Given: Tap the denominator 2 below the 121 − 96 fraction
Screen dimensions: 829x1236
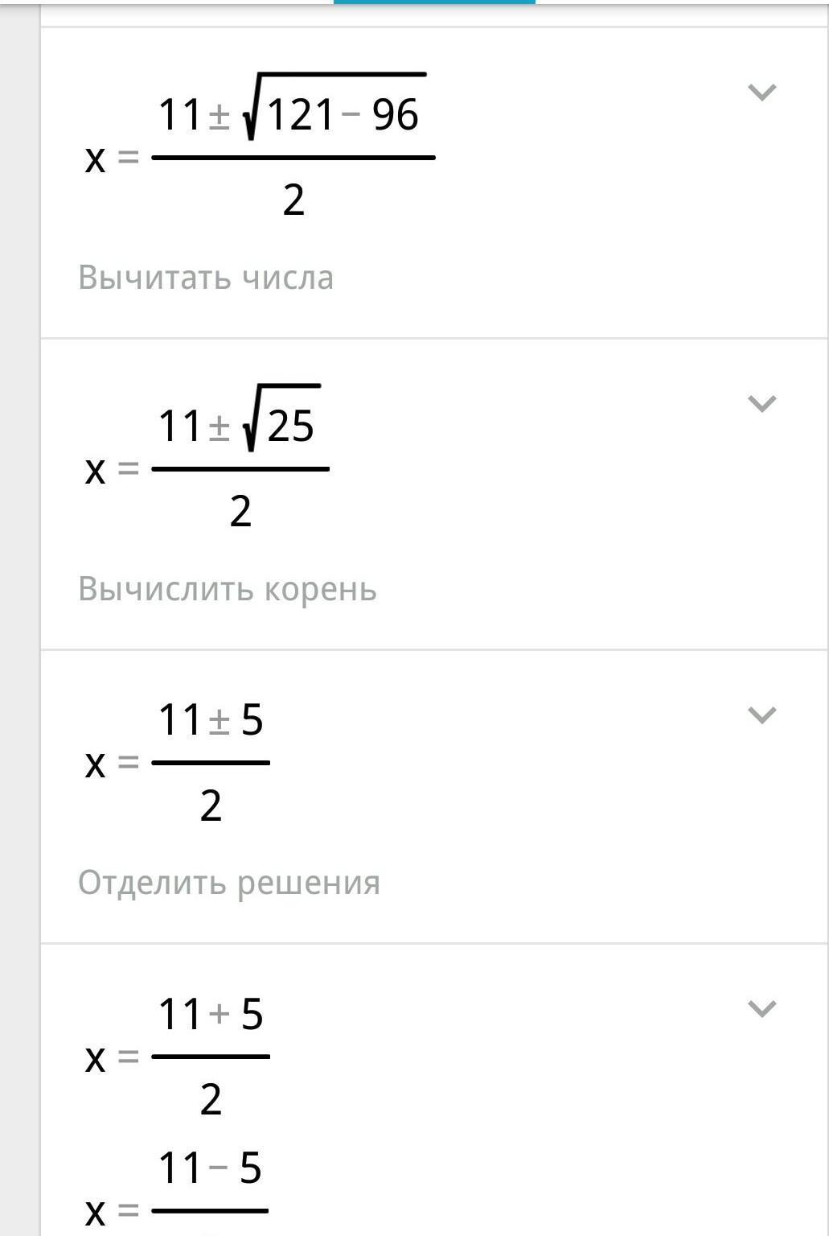Looking at the screenshot, I should coord(293,200).
